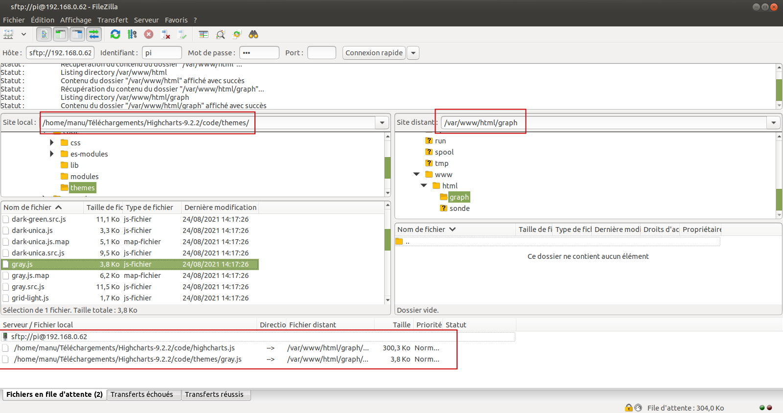Select the dark-green.src.js file icon
This screenshot has width=783, height=413.
(6, 219)
